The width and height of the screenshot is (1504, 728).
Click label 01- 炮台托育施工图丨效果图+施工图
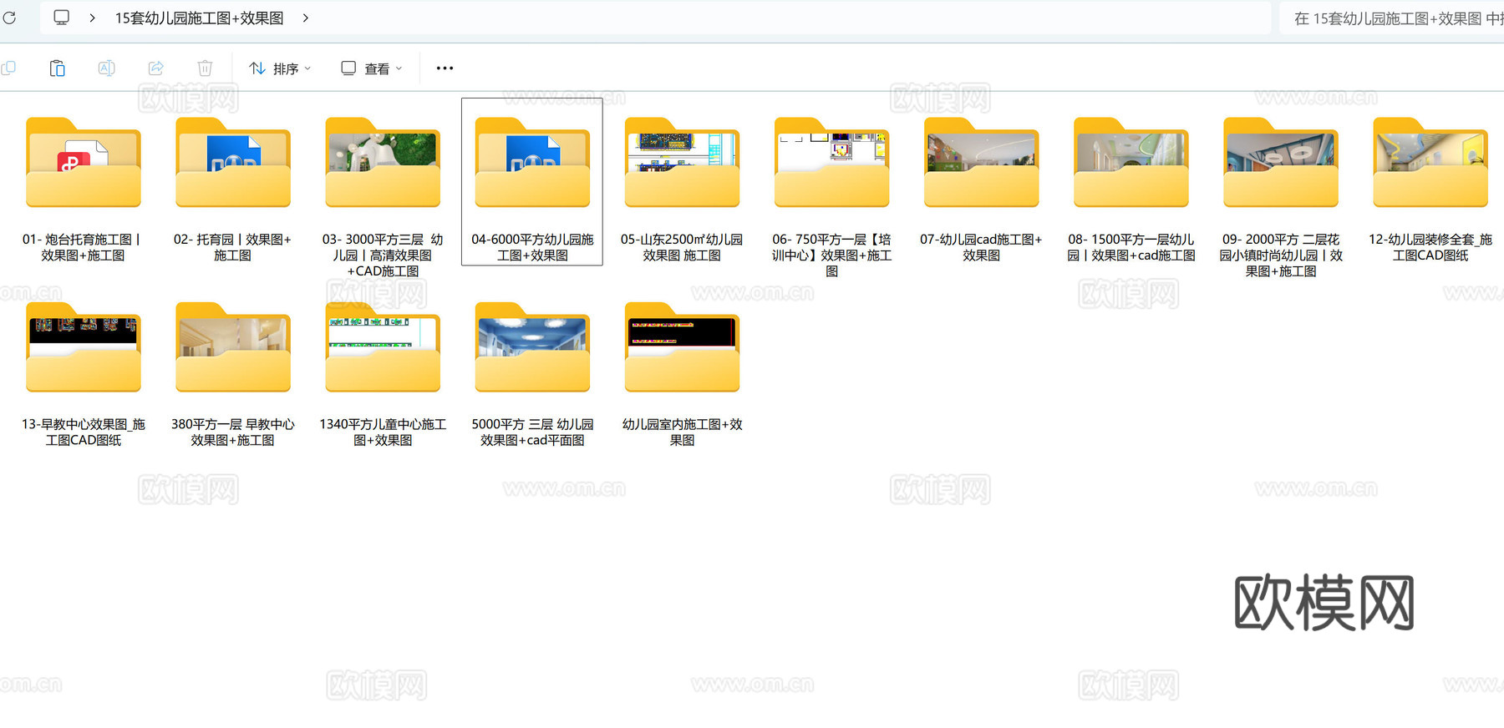[x=84, y=247]
